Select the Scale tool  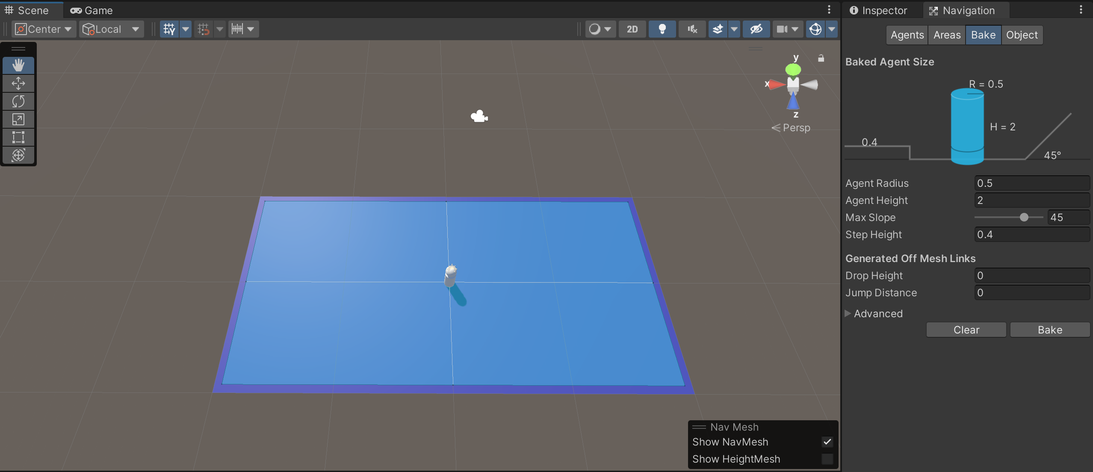[x=18, y=119]
